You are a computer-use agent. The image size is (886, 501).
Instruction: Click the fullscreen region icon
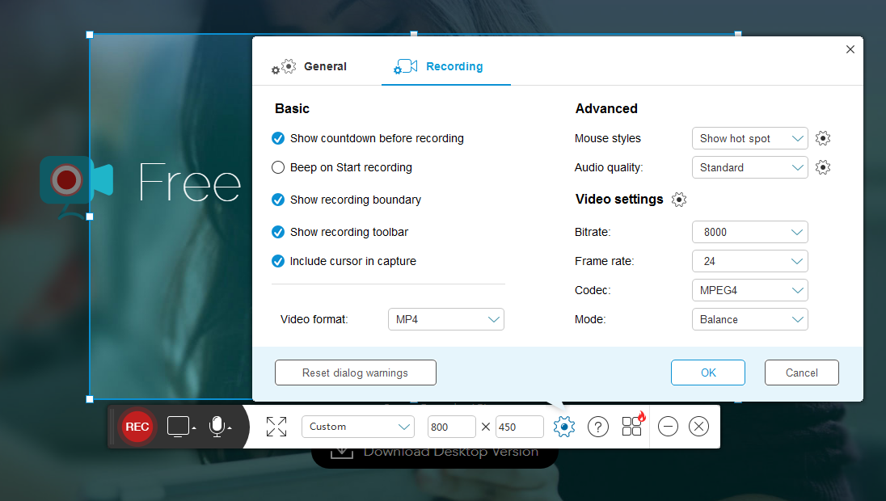pos(276,427)
